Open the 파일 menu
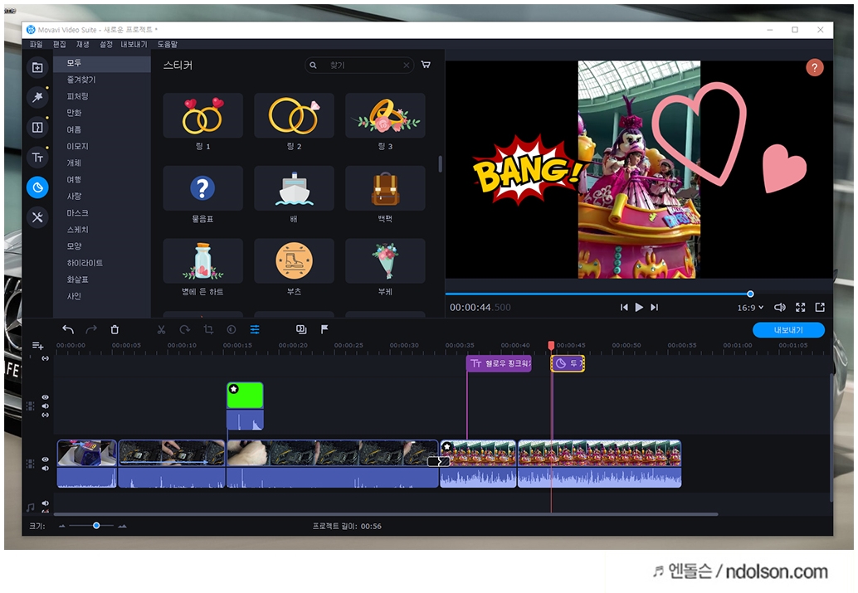 pos(37,44)
